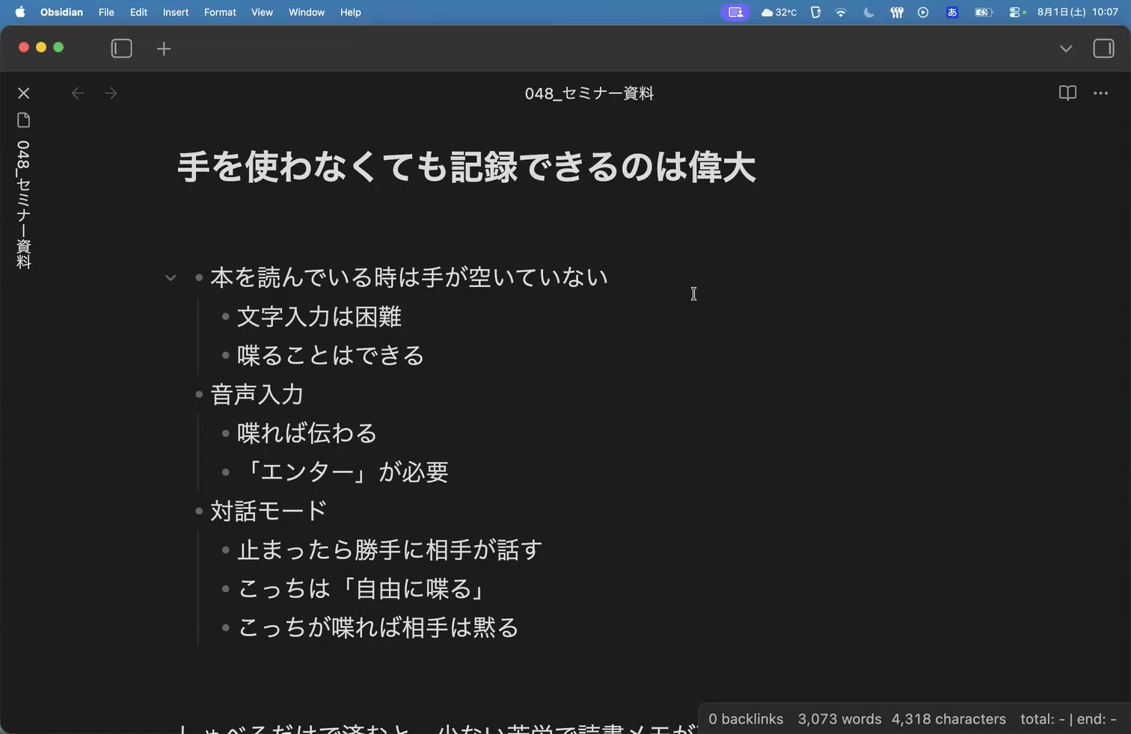This screenshot has height=734, width=1131.
Task: Open the Window menu
Action: [x=307, y=12]
